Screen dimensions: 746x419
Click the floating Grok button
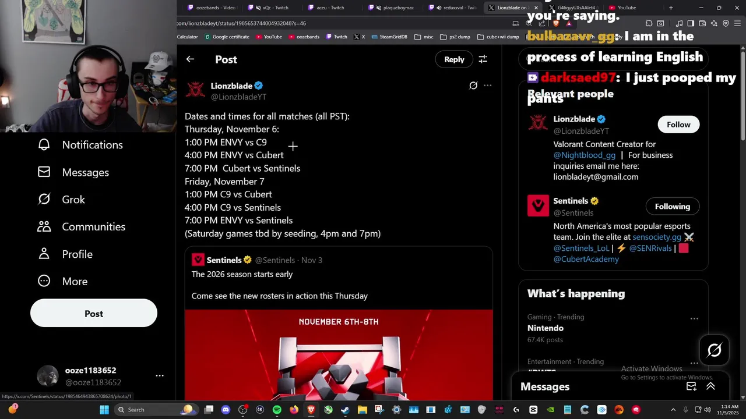click(715, 350)
